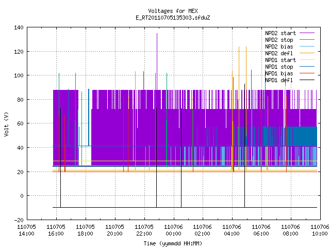Click the 'NPD1 bias' legend label
This screenshot has width=330, height=248.
point(279,73)
